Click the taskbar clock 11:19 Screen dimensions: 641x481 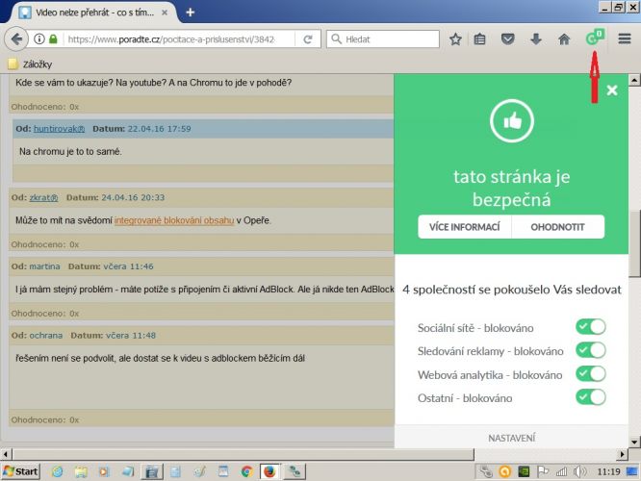pyautogui.click(x=608, y=471)
